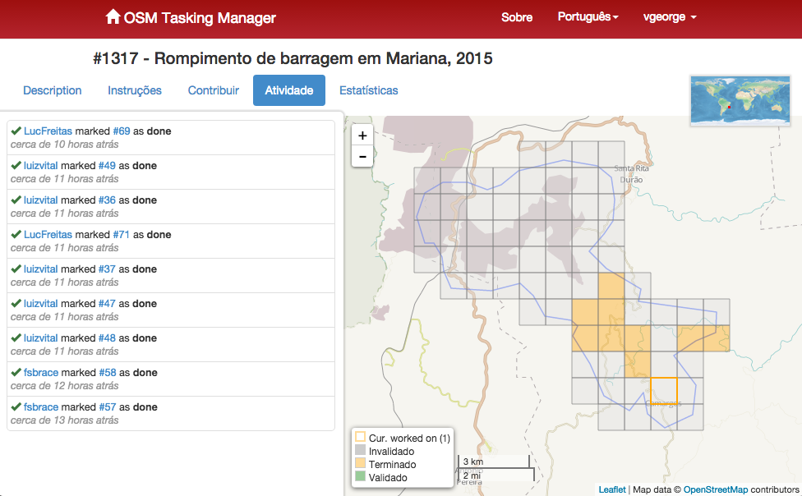Open the Português language dropdown
The height and width of the screenshot is (496, 802).
click(587, 16)
